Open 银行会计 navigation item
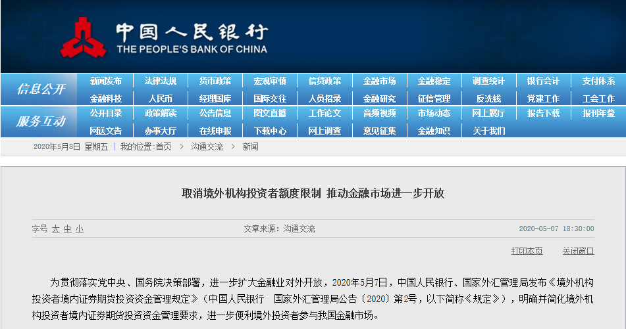The height and width of the screenshot is (329, 626). tap(543, 81)
